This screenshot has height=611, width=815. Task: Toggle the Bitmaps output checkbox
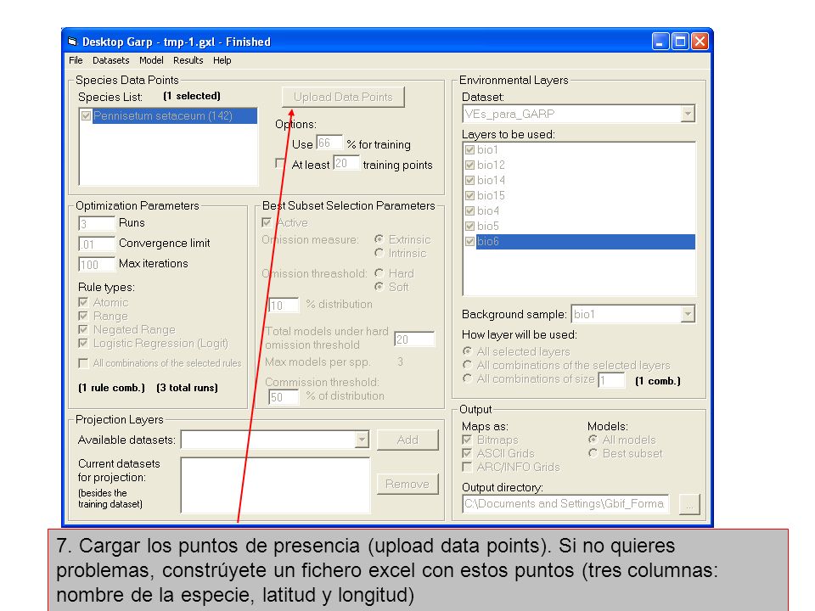(467, 440)
